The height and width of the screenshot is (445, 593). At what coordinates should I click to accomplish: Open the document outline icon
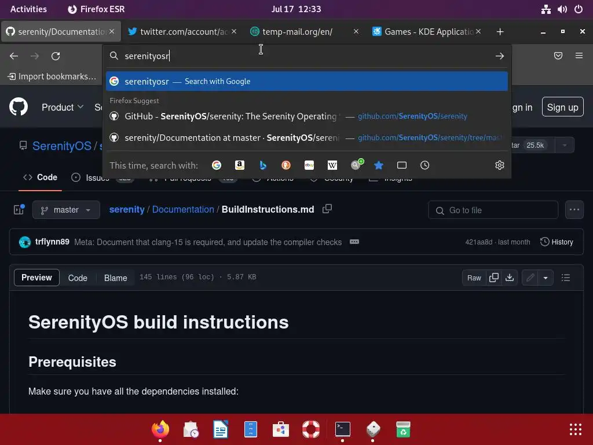click(x=566, y=278)
